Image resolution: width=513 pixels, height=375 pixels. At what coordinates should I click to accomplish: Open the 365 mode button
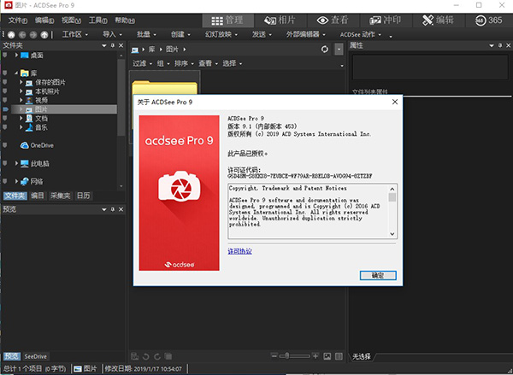point(488,20)
